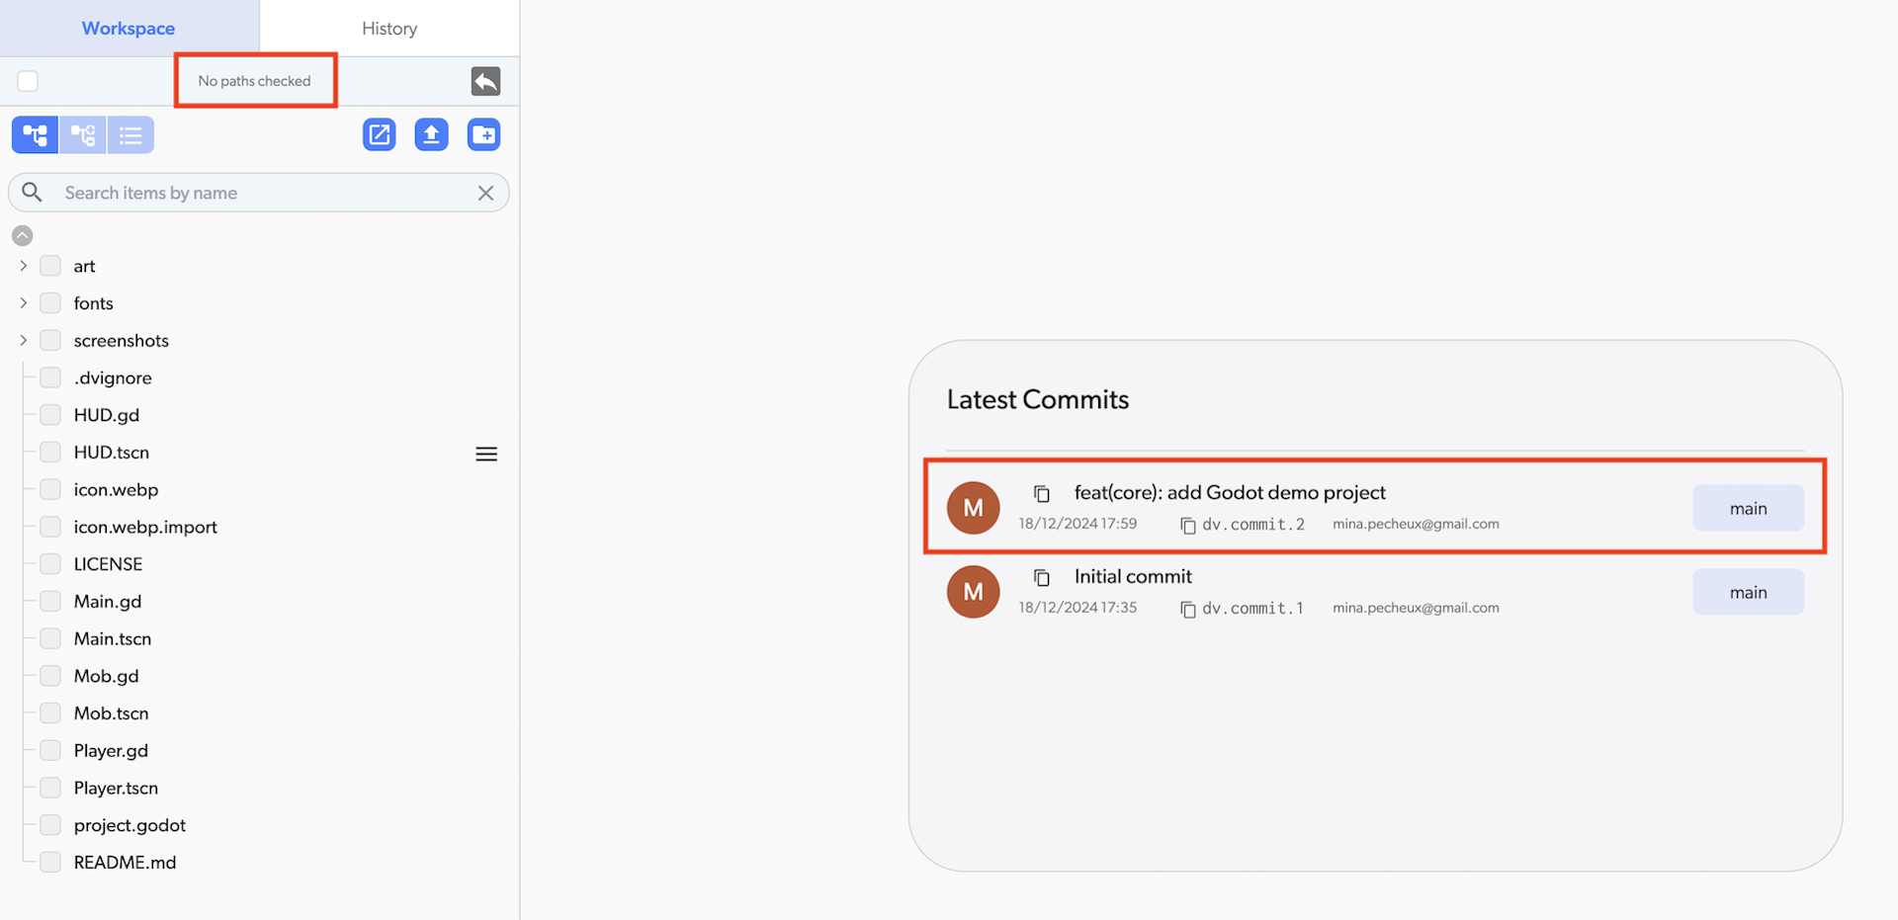Click the dv.commit.1 identifier text

1252,608
